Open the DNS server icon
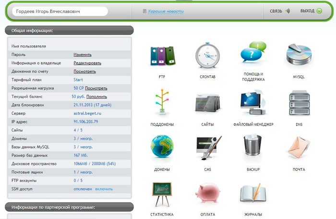Viewport: 336px width, 219px height. tap(299, 104)
